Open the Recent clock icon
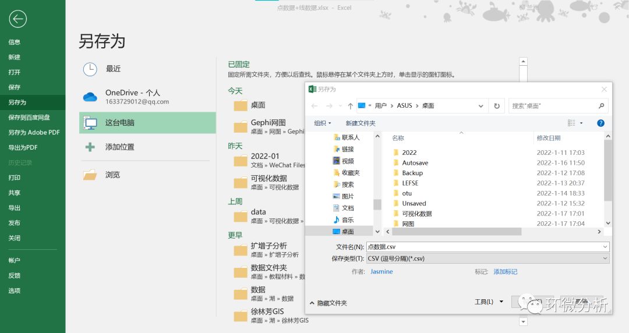Image resolution: width=629 pixels, height=333 pixels. 90,69
